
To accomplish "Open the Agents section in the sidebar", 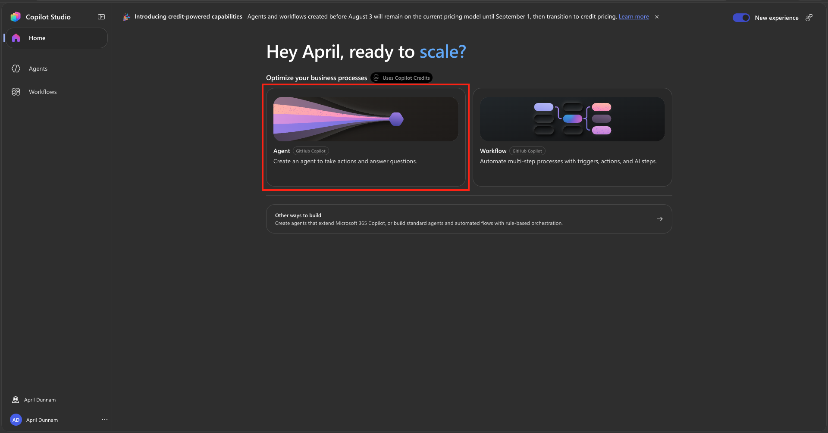I will click(56, 69).
